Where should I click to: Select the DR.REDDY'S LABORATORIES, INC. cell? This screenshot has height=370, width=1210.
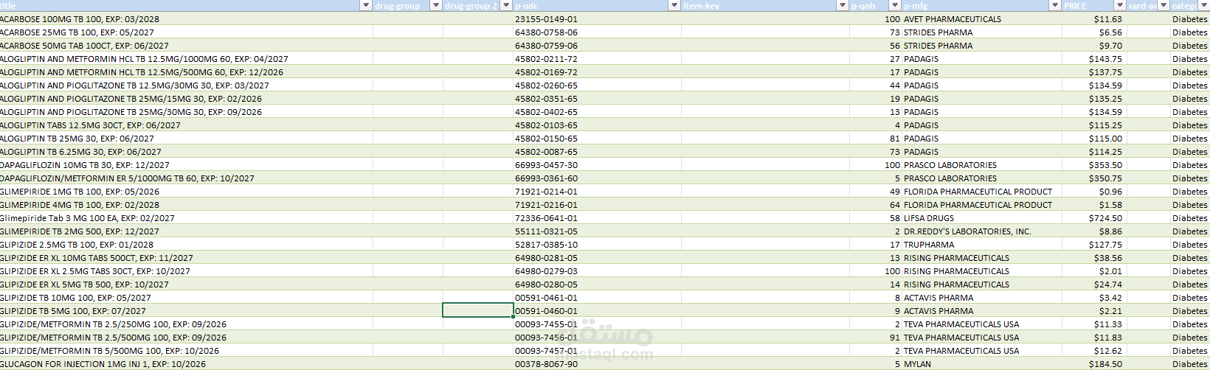pyautogui.click(x=982, y=231)
